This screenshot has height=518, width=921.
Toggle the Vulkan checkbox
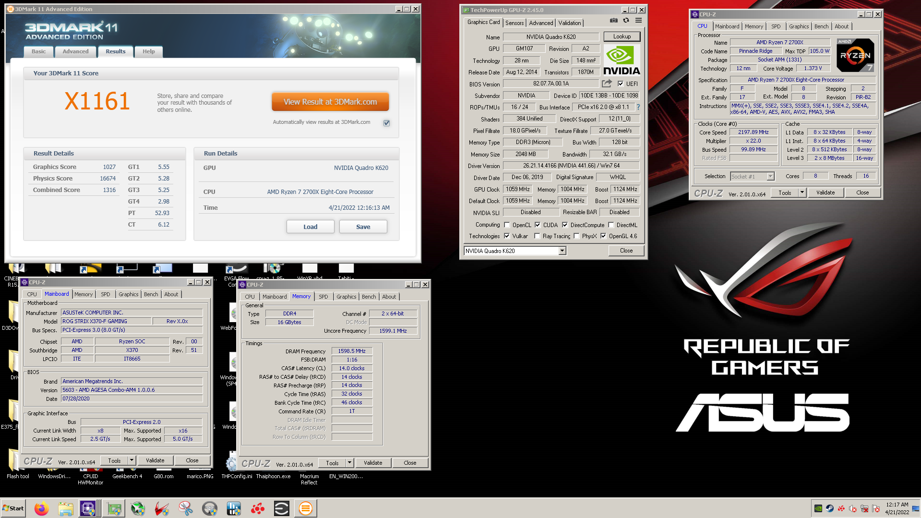(507, 236)
